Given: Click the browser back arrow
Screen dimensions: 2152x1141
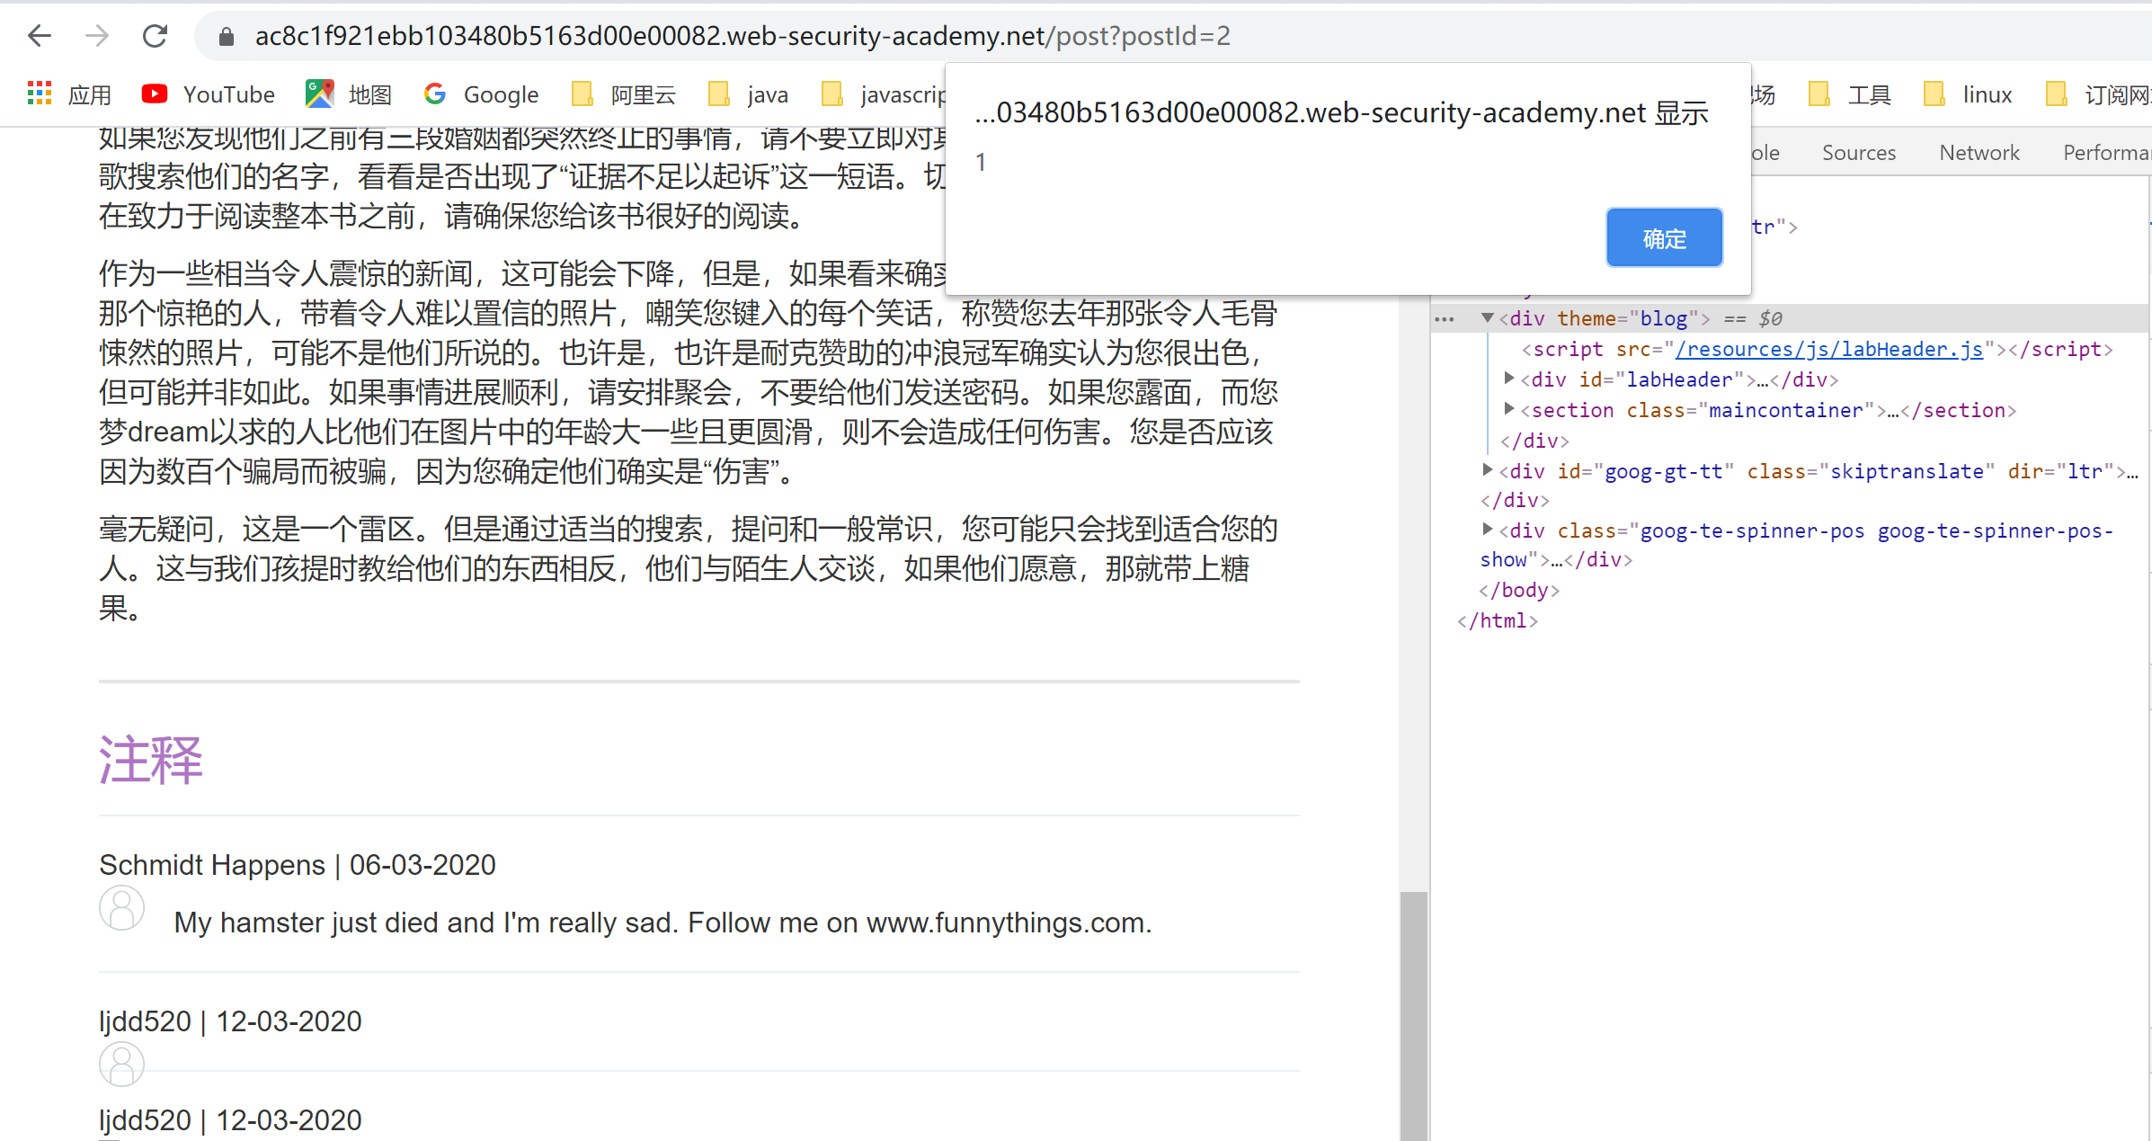Looking at the screenshot, I should tap(40, 36).
